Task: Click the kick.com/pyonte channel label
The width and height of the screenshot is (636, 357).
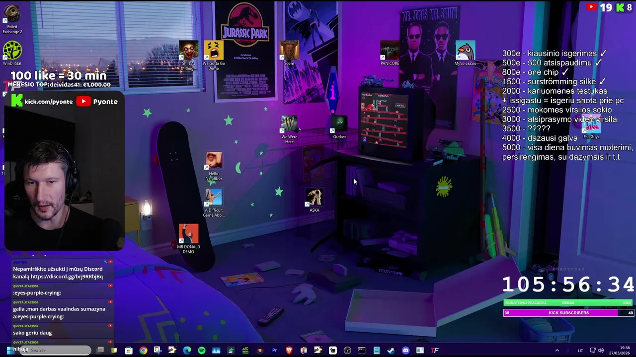Action: coord(49,102)
